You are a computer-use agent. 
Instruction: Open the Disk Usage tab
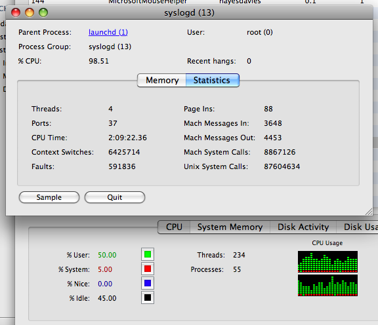(x=357, y=227)
